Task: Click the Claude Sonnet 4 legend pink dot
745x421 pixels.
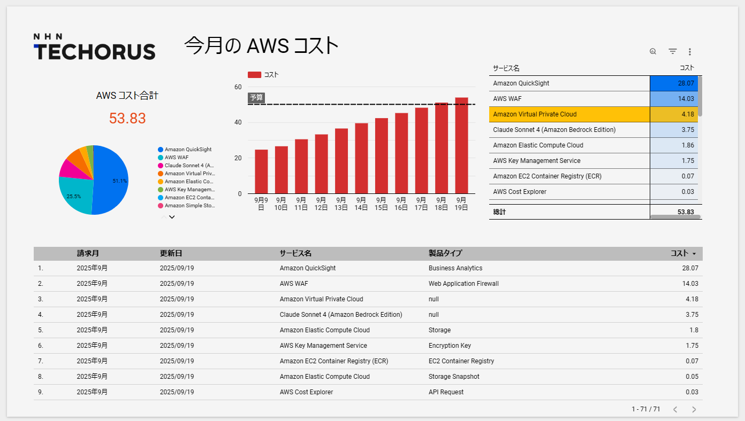Action: click(161, 166)
